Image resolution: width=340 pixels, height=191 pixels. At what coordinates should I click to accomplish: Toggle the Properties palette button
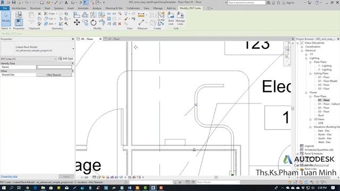coord(19,22)
